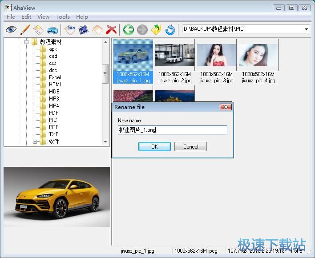Click the folder tree vertical scrollbar thumb
The image size is (315, 258).
(x=105, y=73)
